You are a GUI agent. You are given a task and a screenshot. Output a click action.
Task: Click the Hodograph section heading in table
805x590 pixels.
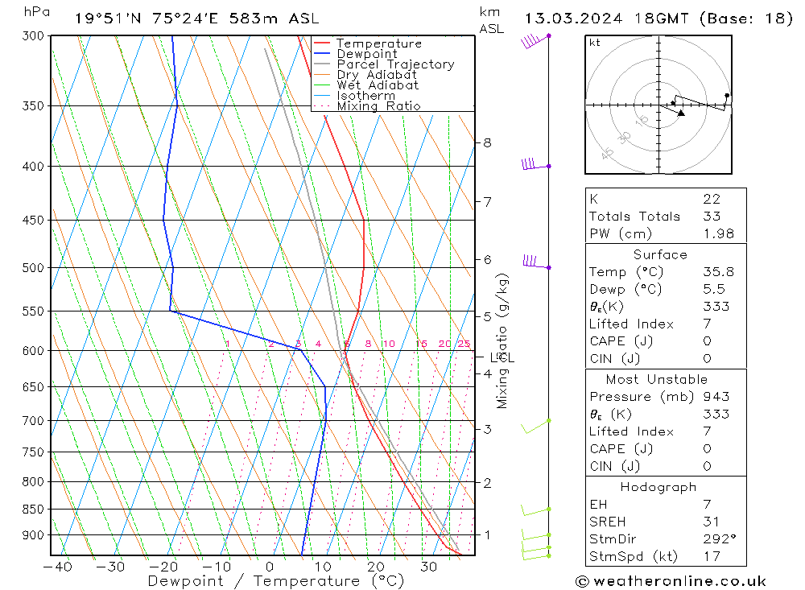click(x=658, y=487)
